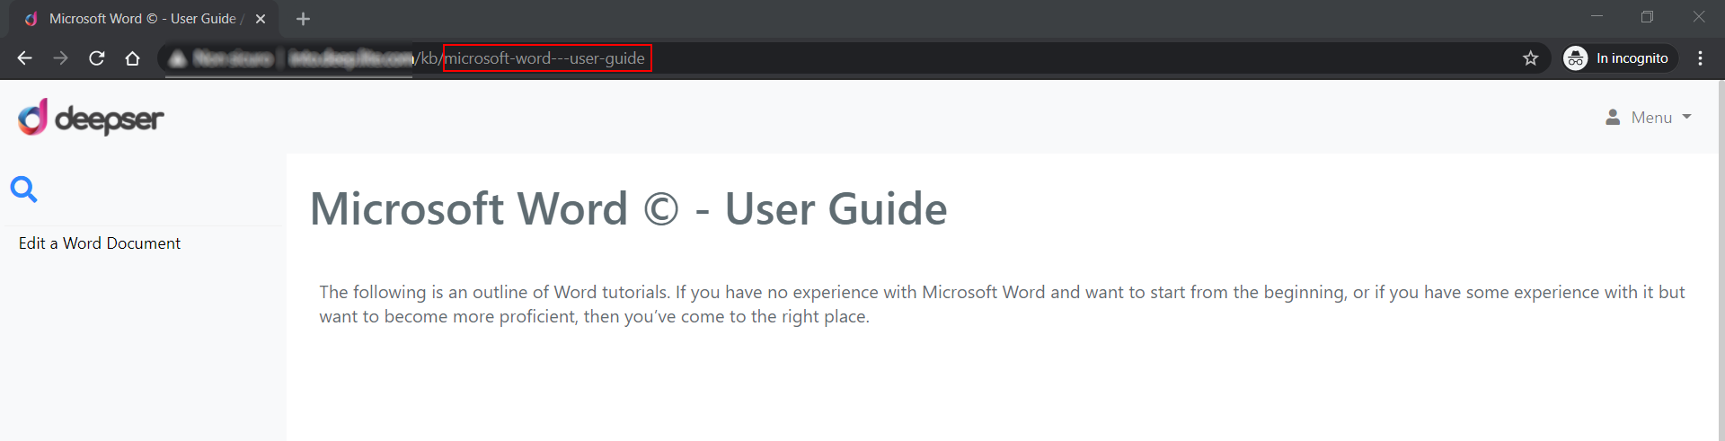Image resolution: width=1725 pixels, height=441 pixels.
Task: Click the page vertical scrollbar
Action: pos(1721,260)
